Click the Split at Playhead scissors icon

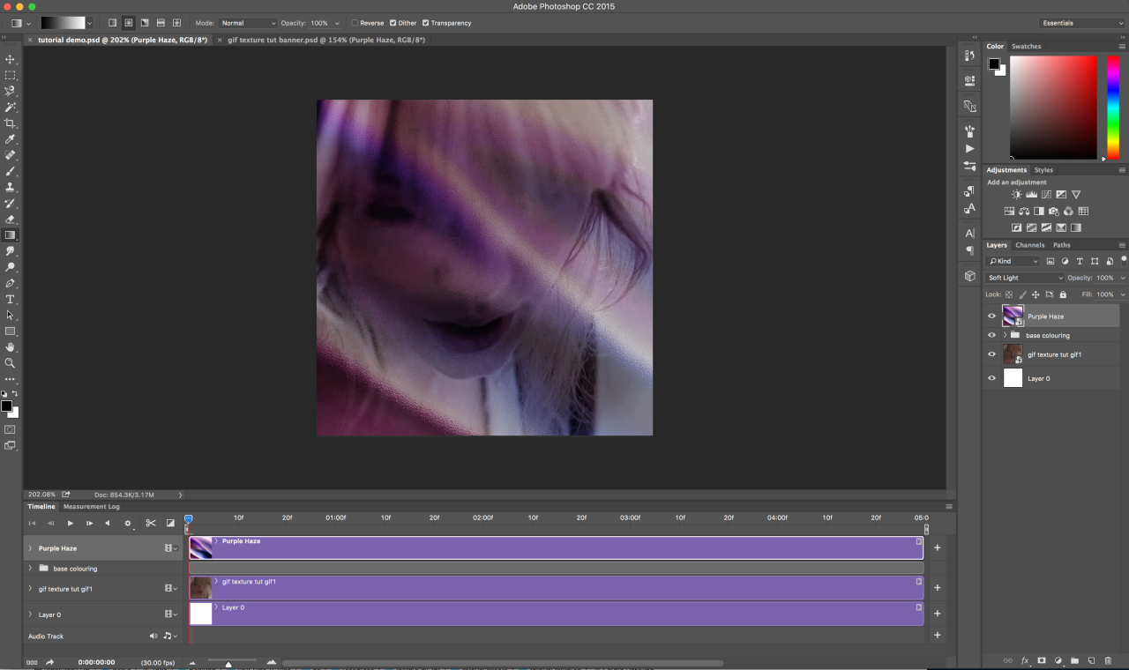(151, 523)
